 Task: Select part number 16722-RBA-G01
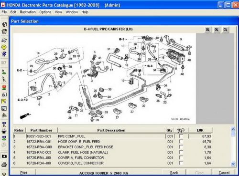(x=39, y=142)
